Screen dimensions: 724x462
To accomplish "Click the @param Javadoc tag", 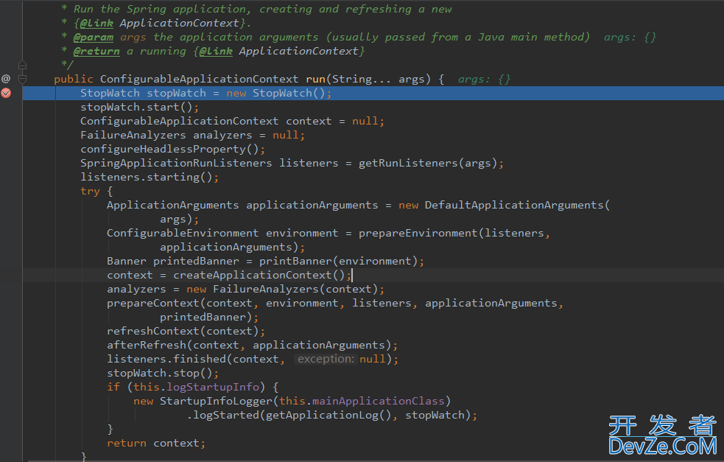I will point(94,37).
